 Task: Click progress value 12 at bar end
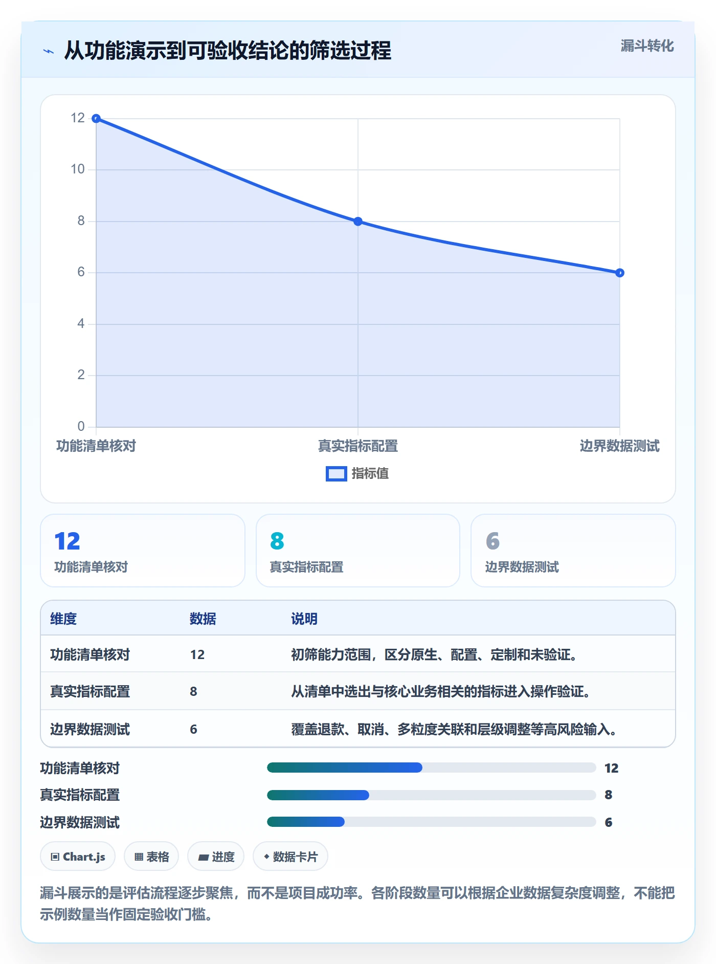coord(612,768)
